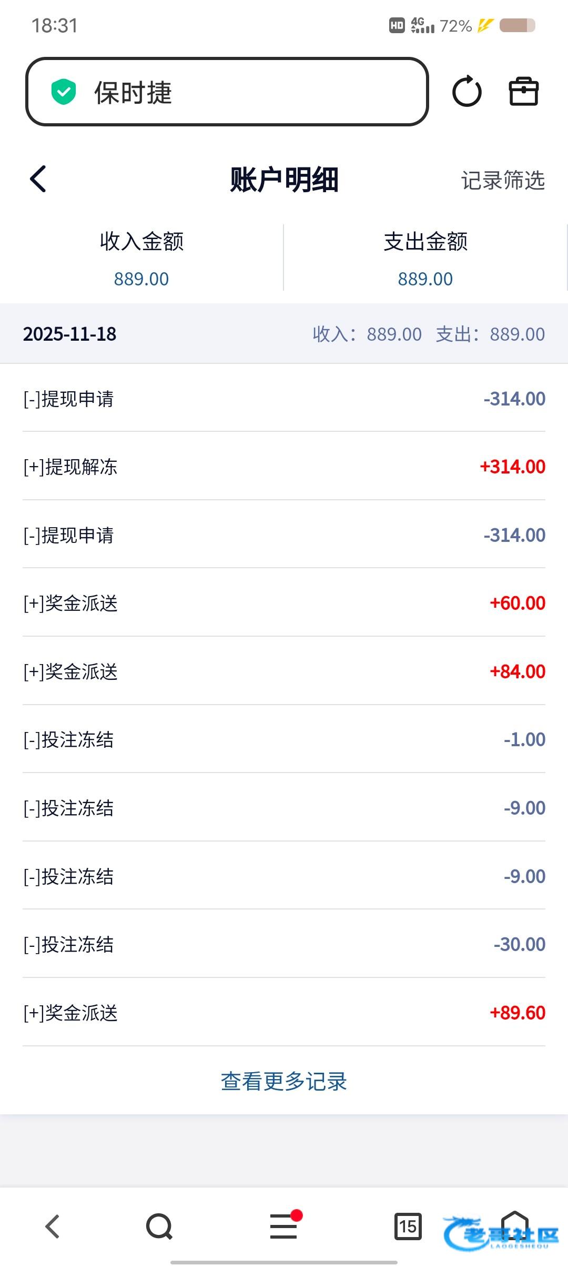
Task: Open the +314.00 提现解冻 record
Action: tap(283, 467)
